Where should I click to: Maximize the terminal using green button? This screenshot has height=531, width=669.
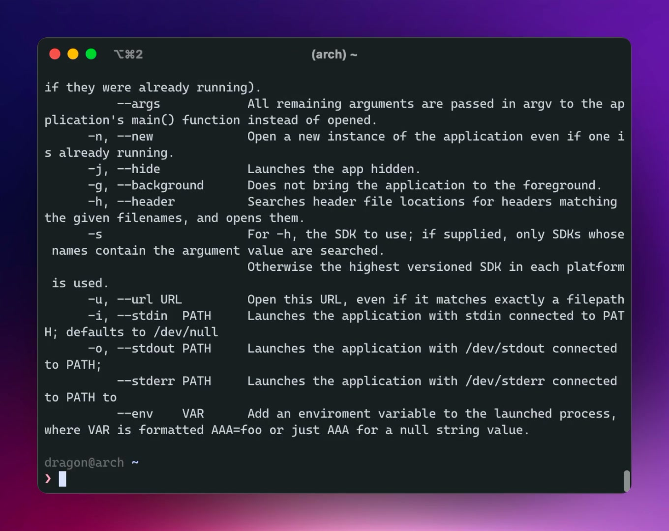(x=91, y=54)
